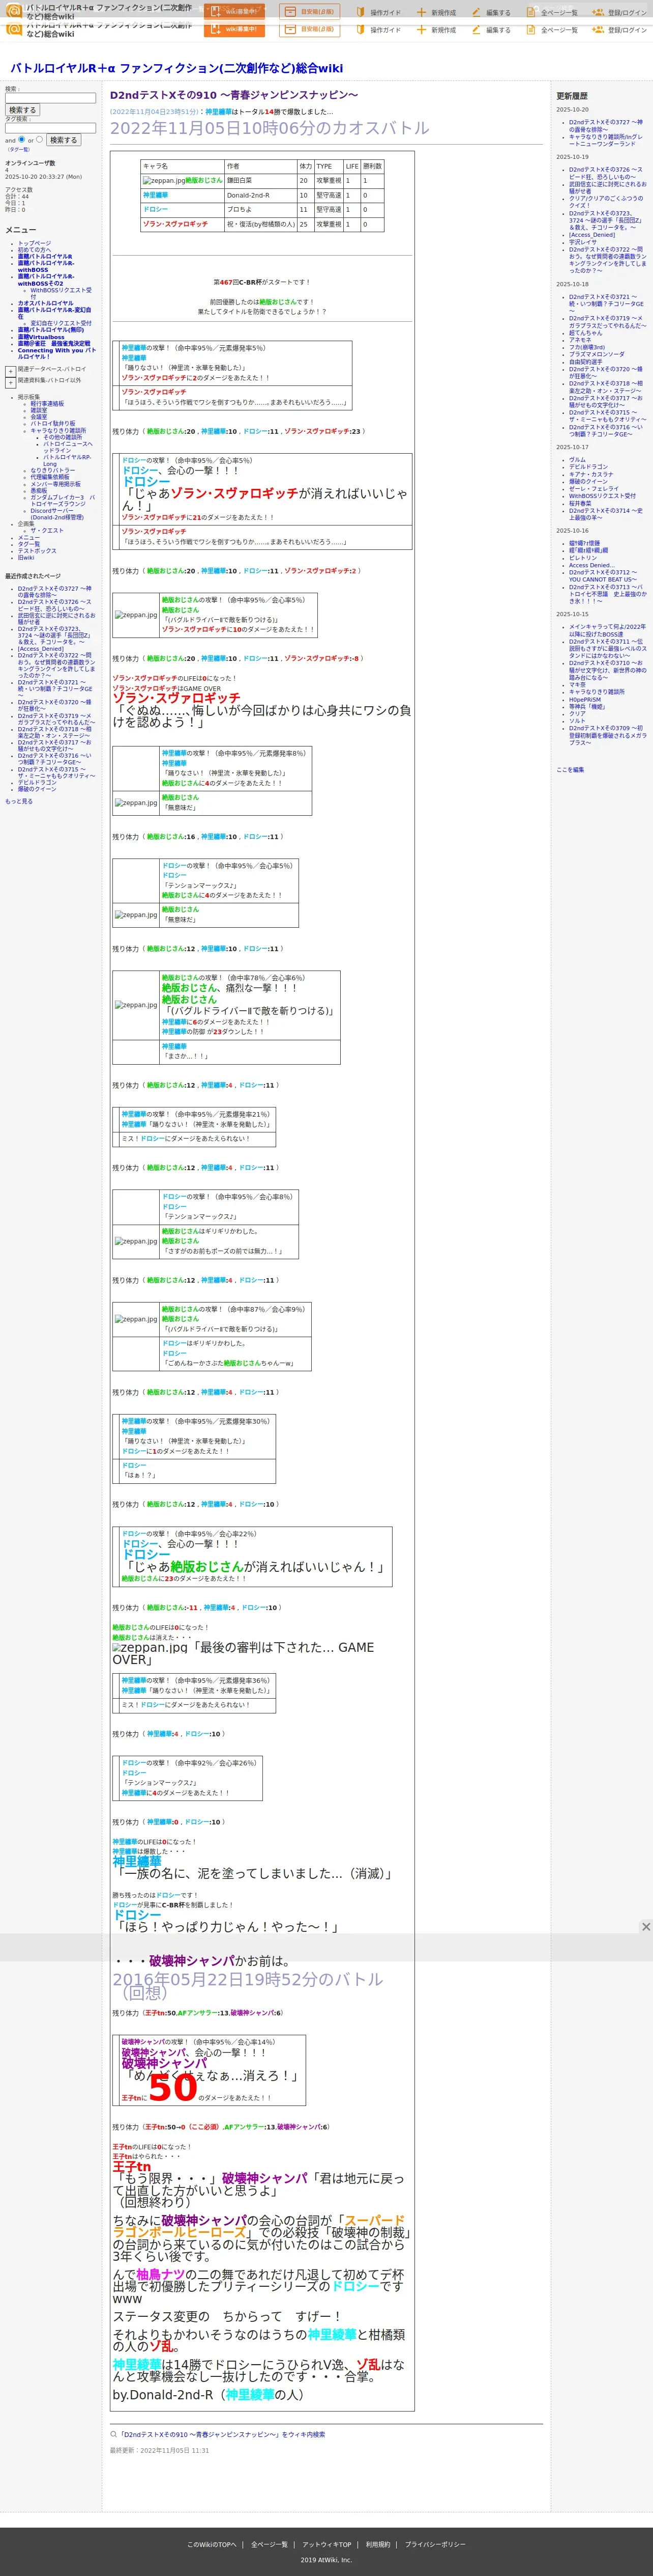Screen dimensions: 653x2576
Task: Open 直轄Virtualboss menu link
Action: pyautogui.click(x=41, y=337)
